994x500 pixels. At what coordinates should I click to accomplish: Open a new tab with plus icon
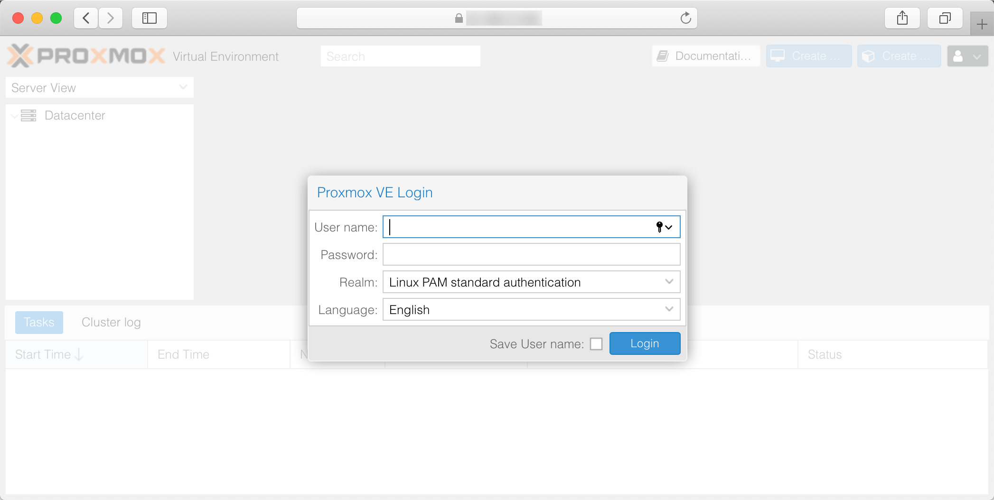[x=982, y=24]
